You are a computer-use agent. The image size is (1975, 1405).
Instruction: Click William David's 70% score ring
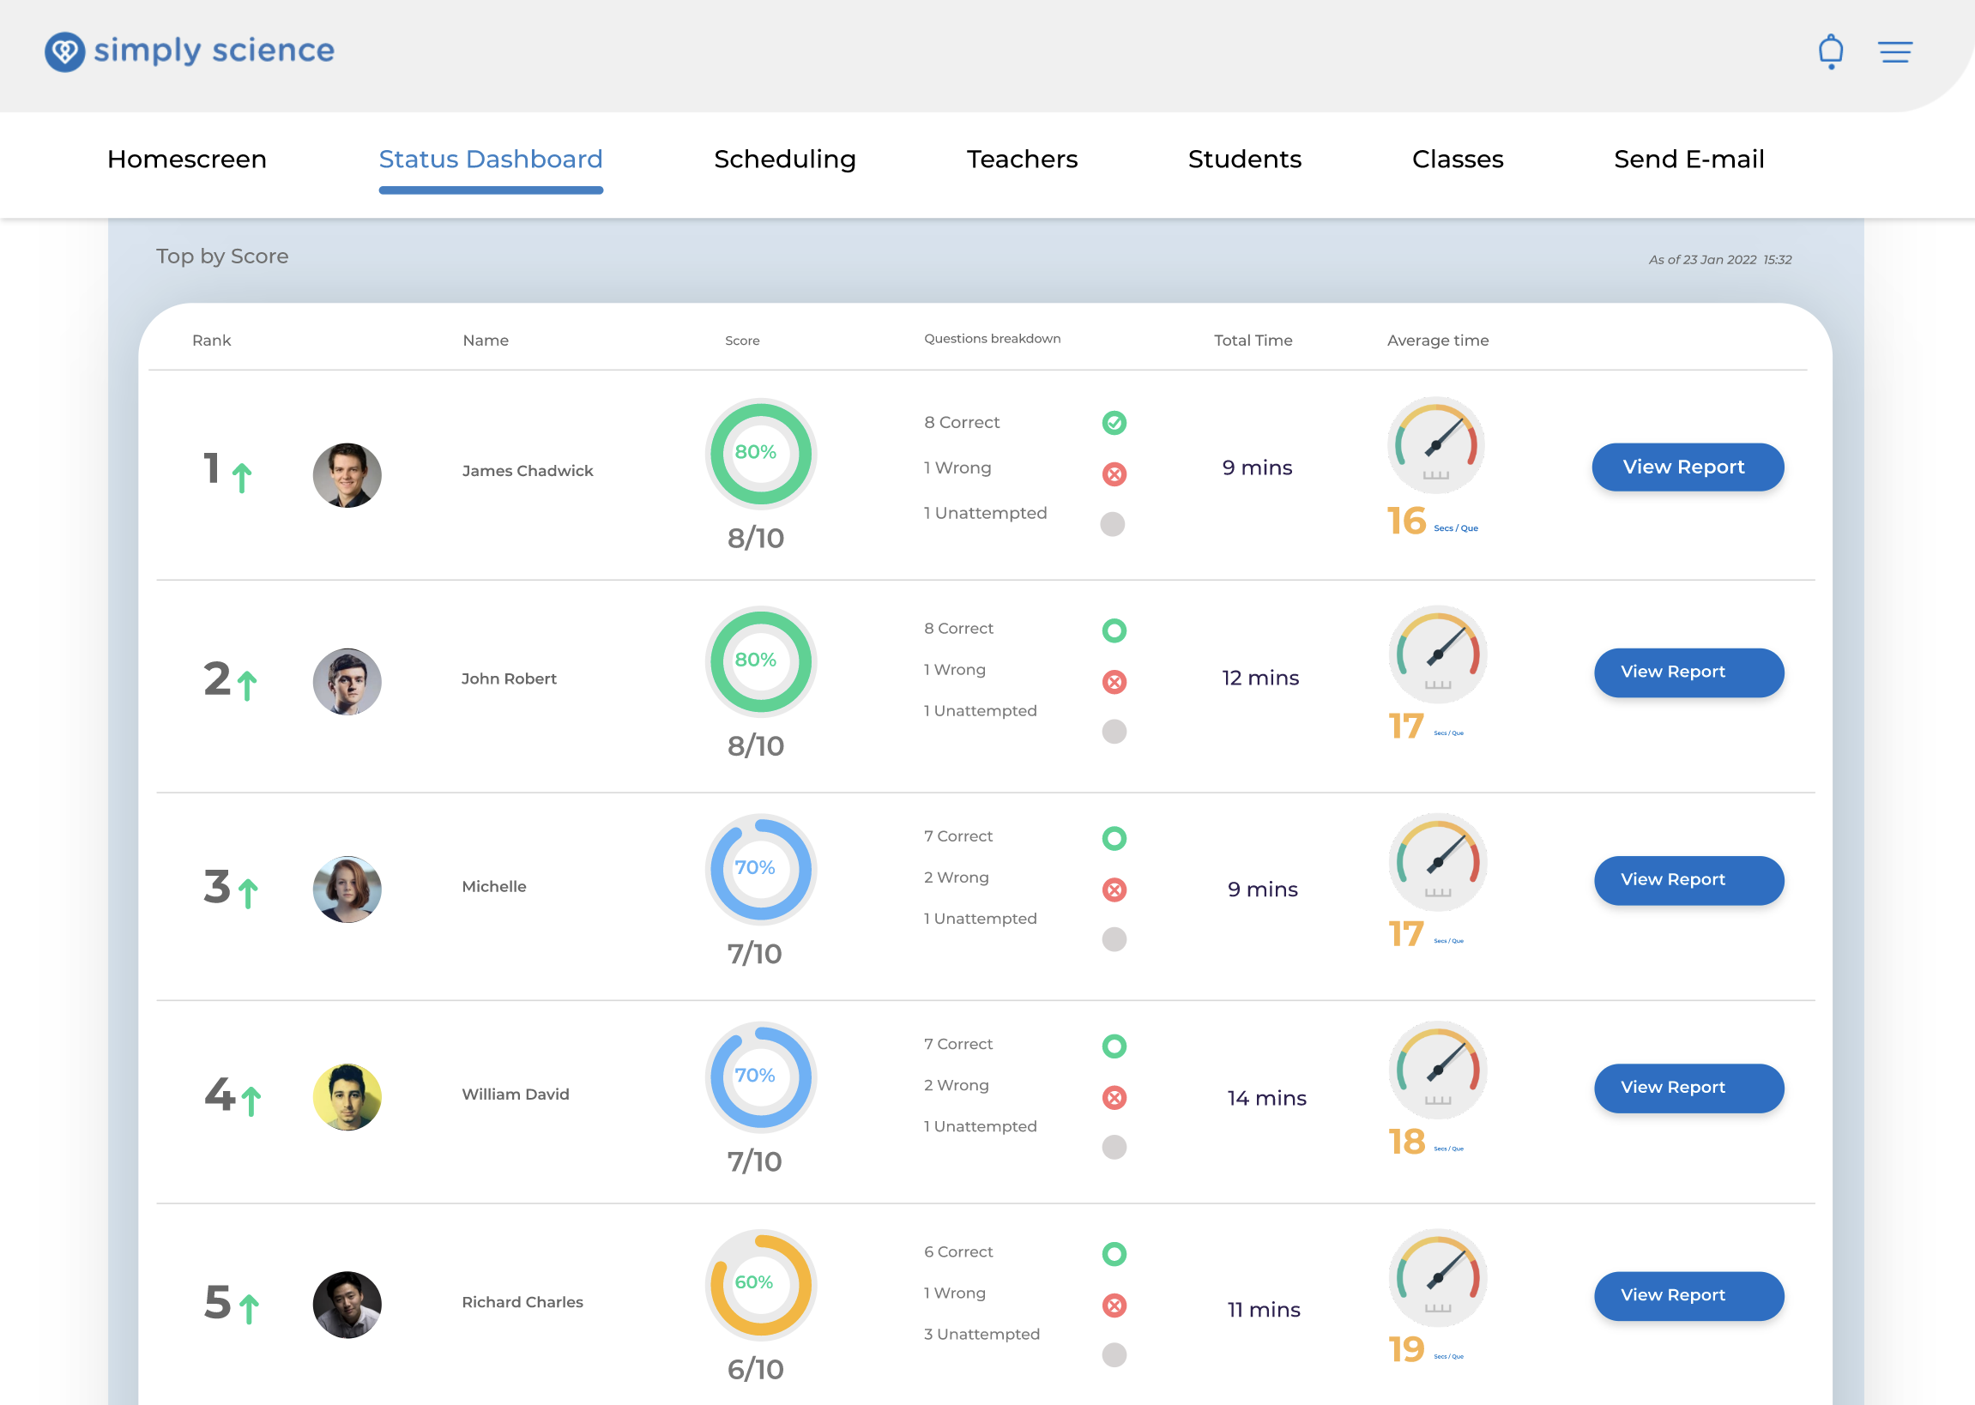pyautogui.click(x=760, y=1076)
